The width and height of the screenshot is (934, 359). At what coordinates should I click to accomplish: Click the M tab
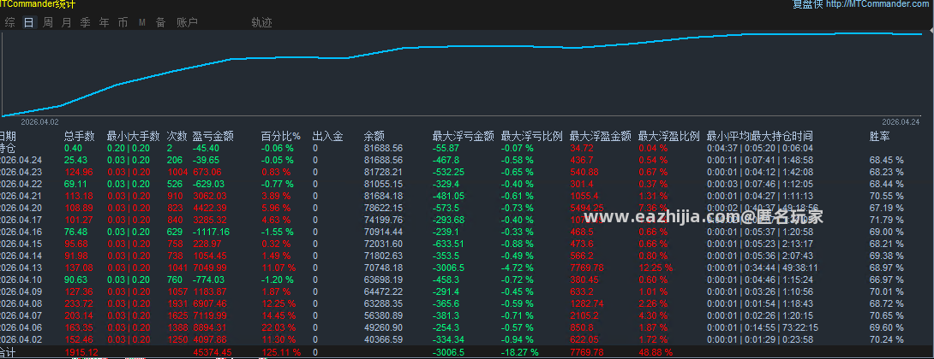click(x=141, y=22)
